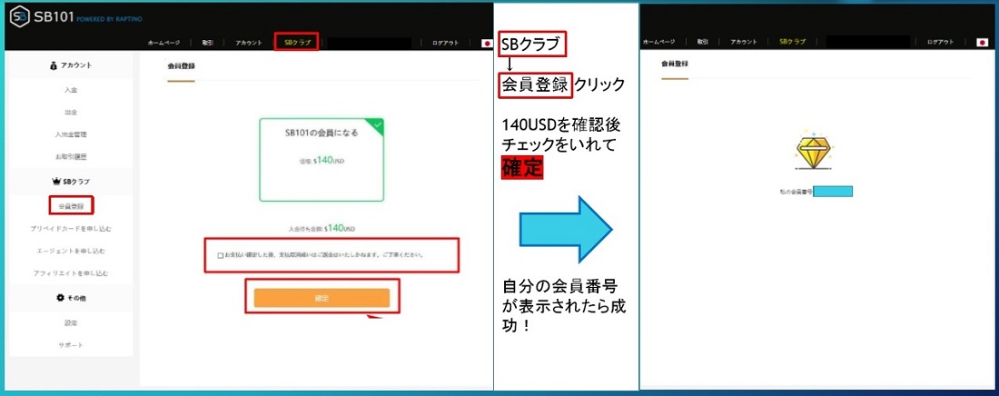The width and height of the screenshot is (999, 396).
Task: Open お取引履歴 in the sidebar
Action: 71,156
